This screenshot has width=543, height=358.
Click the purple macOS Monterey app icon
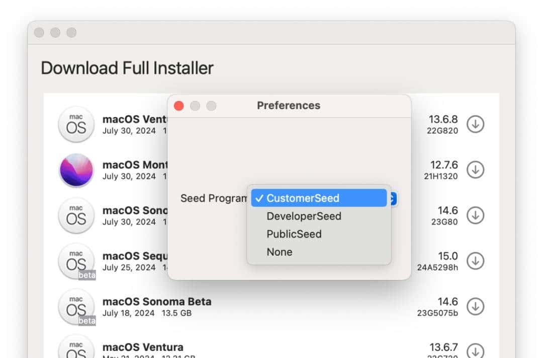(x=76, y=170)
